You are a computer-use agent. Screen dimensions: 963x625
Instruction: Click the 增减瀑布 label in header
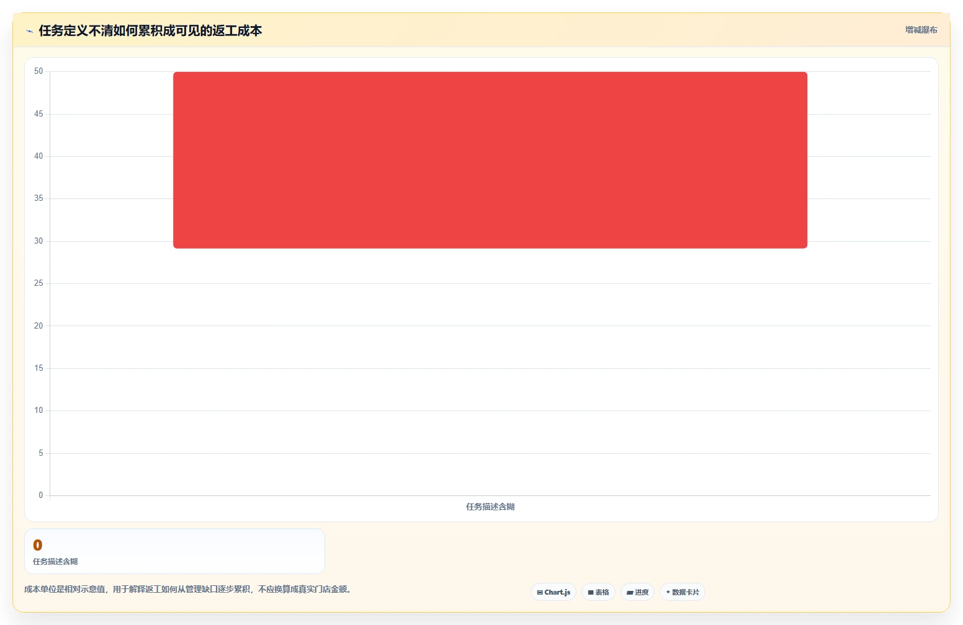pos(921,30)
